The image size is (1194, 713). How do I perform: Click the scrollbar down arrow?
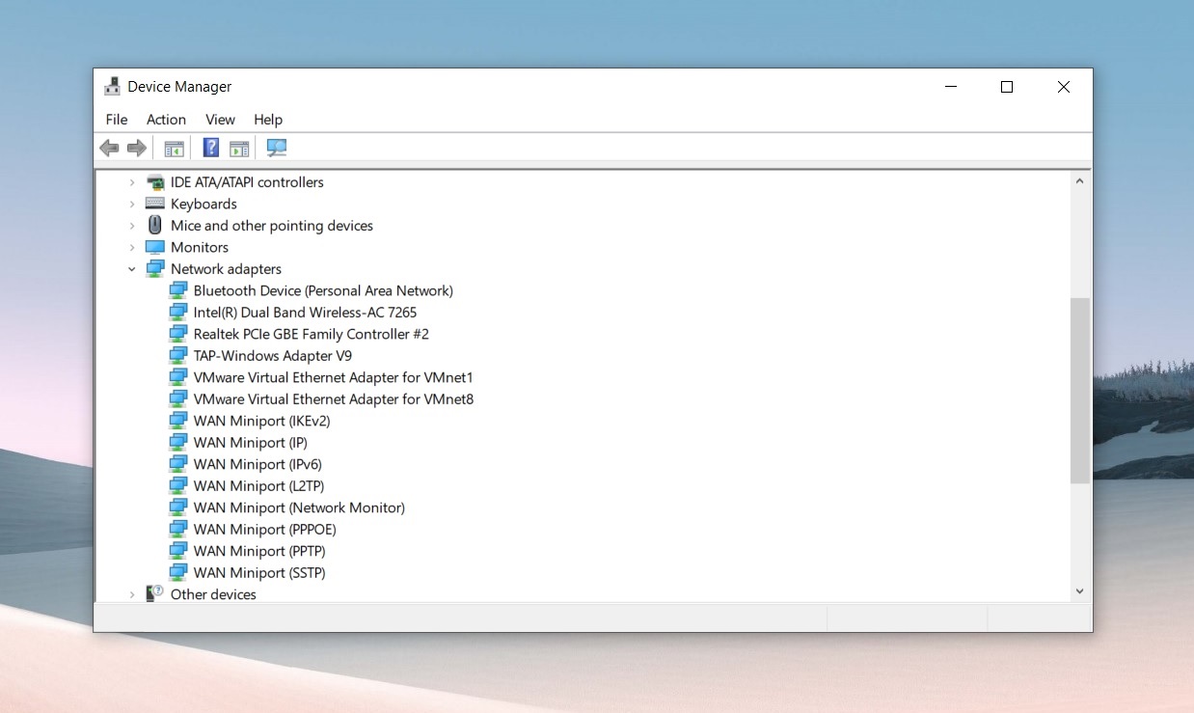click(x=1079, y=590)
